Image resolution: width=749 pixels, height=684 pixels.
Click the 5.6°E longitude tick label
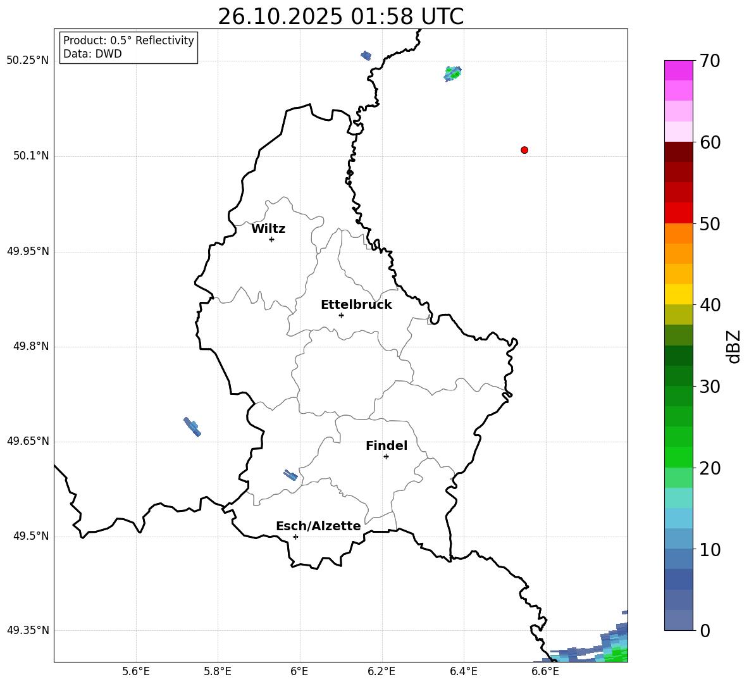(136, 671)
